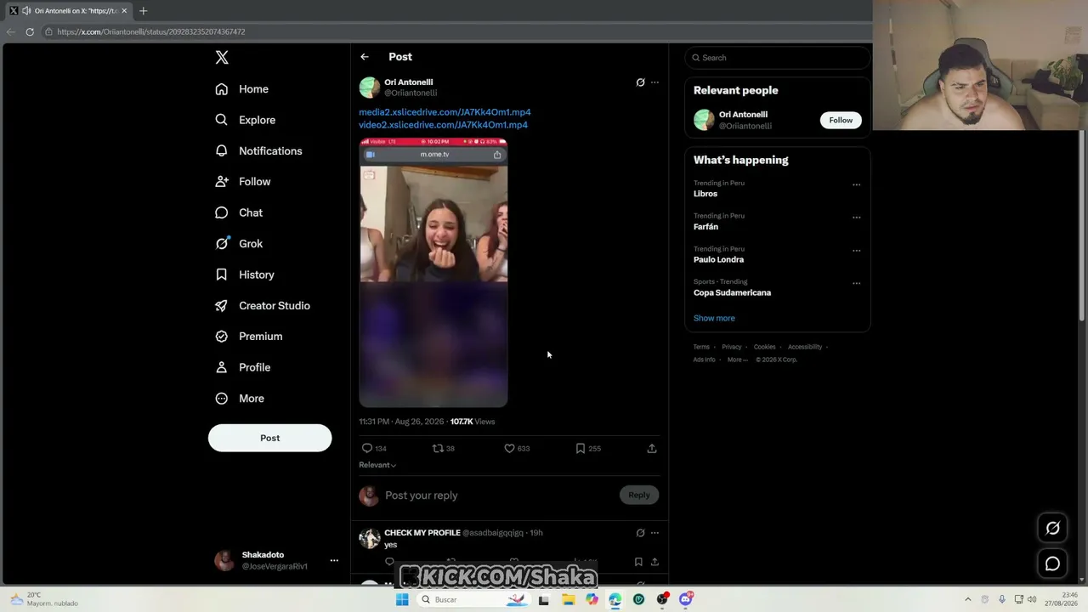The height and width of the screenshot is (612, 1088).
Task: Open the more options menu on Ori Antonelli's post
Action: 654,82
